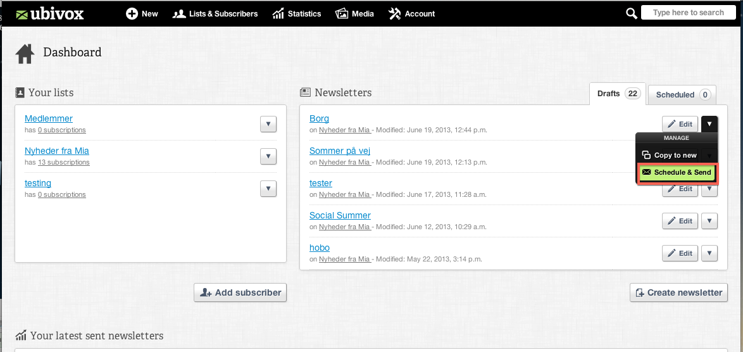Choose Copy to new option
Screen dimensions: 743x352
(670, 155)
